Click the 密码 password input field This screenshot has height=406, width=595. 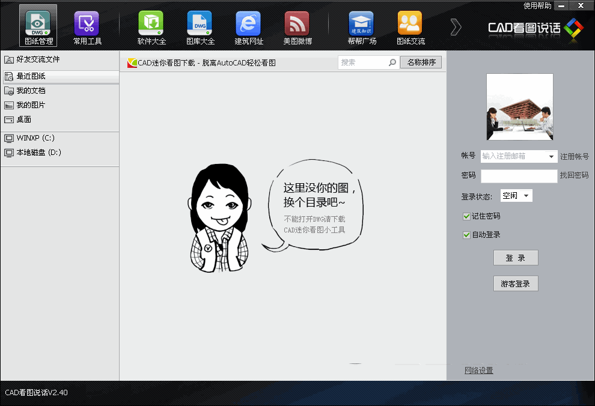coord(519,176)
